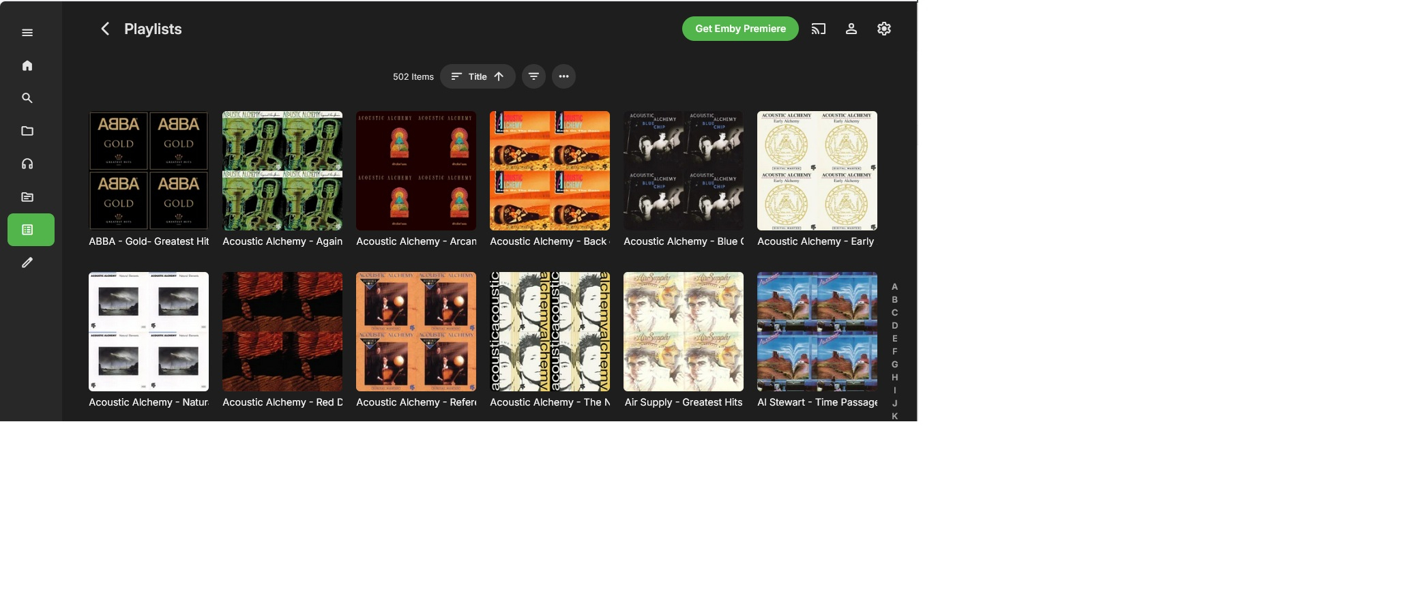Open the Acoustic Alchemy The N cover
Image resolution: width=1408 pixels, height=589 pixels.
pos(550,331)
